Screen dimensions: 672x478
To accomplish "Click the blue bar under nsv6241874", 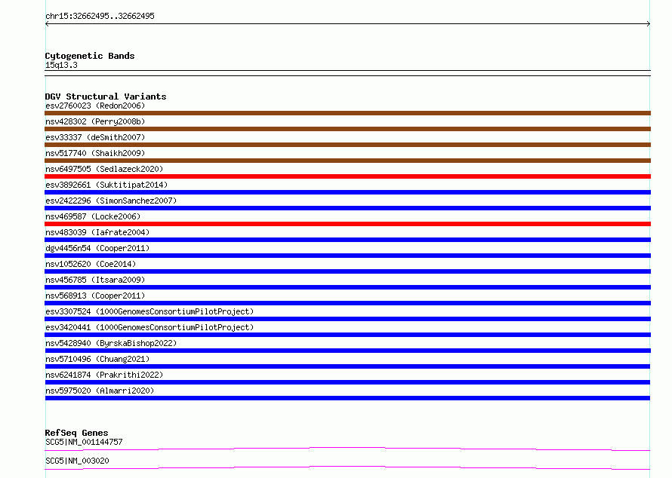I will pos(347,382).
